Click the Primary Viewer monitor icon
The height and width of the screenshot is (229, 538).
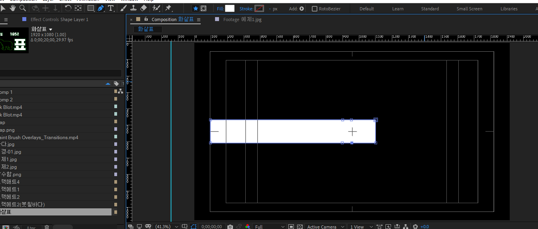tap(139, 227)
